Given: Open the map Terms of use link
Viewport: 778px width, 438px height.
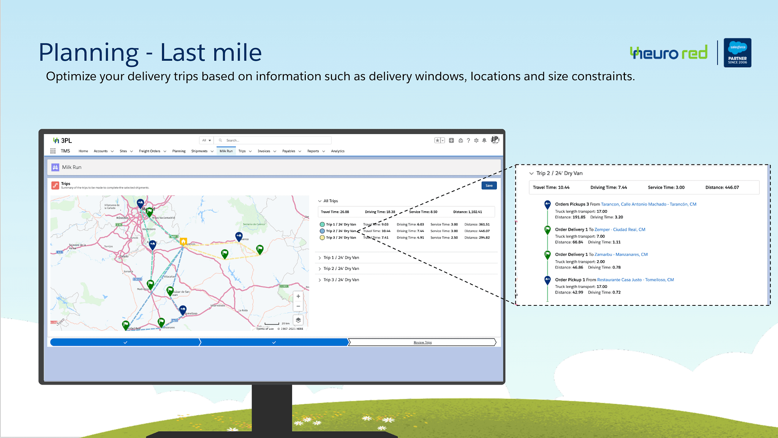Looking at the screenshot, I should coord(265,329).
